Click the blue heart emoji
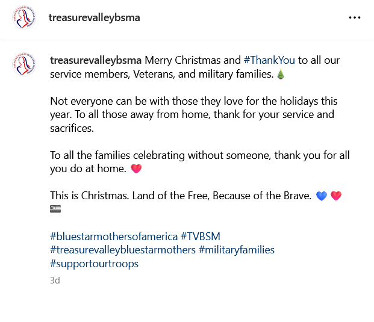Viewport: 374px width, 322px height. (321, 196)
